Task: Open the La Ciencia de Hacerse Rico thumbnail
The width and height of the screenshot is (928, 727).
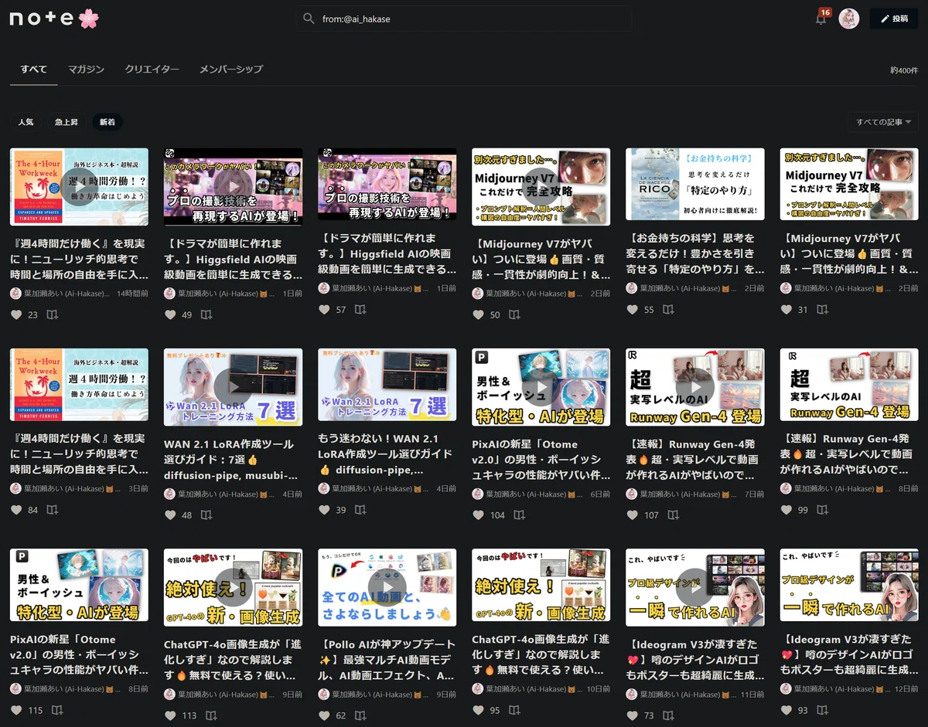Action: [695, 184]
